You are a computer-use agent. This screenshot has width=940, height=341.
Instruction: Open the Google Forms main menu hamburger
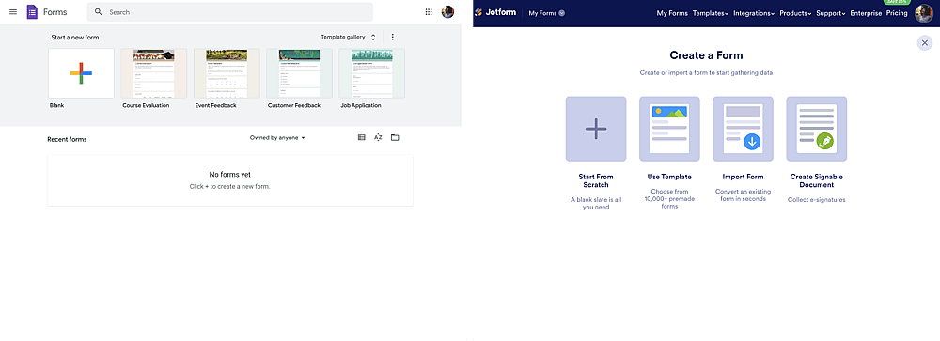[13, 12]
